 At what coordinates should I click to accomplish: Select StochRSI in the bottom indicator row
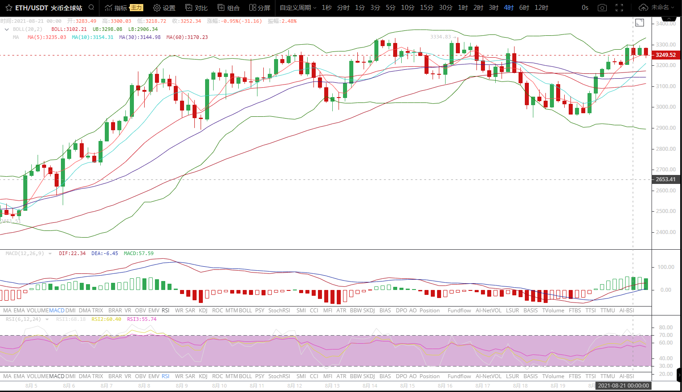click(x=279, y=376)
